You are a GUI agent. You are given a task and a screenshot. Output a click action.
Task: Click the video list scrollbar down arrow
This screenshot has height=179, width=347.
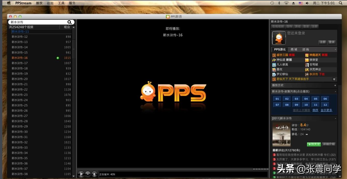point(73,176)
